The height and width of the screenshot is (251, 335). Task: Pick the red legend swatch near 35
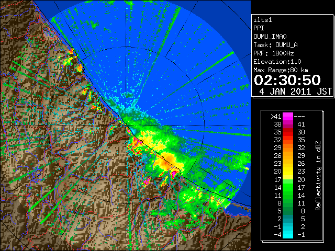point(288,132)
